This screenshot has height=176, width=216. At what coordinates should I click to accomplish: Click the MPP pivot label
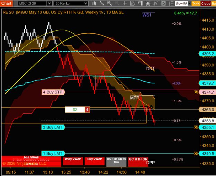pyautogui.click(x=134, y=98)
